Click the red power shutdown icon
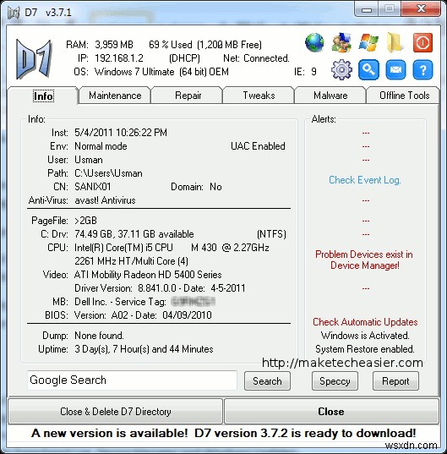 tap(422, 42)
